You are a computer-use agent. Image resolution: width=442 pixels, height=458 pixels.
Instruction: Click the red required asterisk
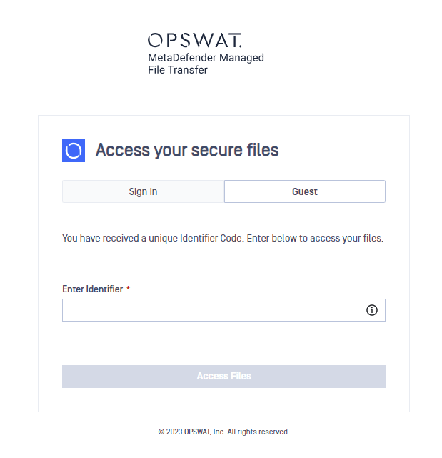click(128, 288)
